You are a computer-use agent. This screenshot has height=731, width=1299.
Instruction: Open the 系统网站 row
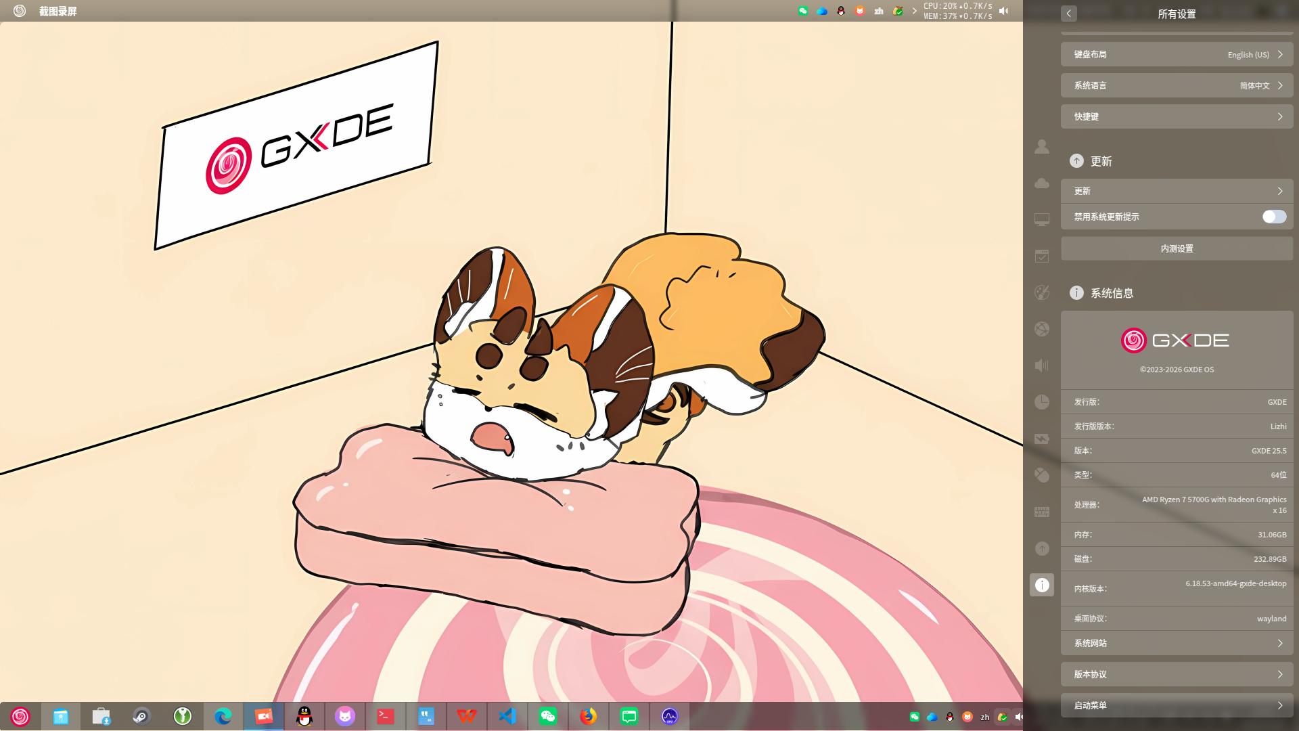pos(1177,643)
